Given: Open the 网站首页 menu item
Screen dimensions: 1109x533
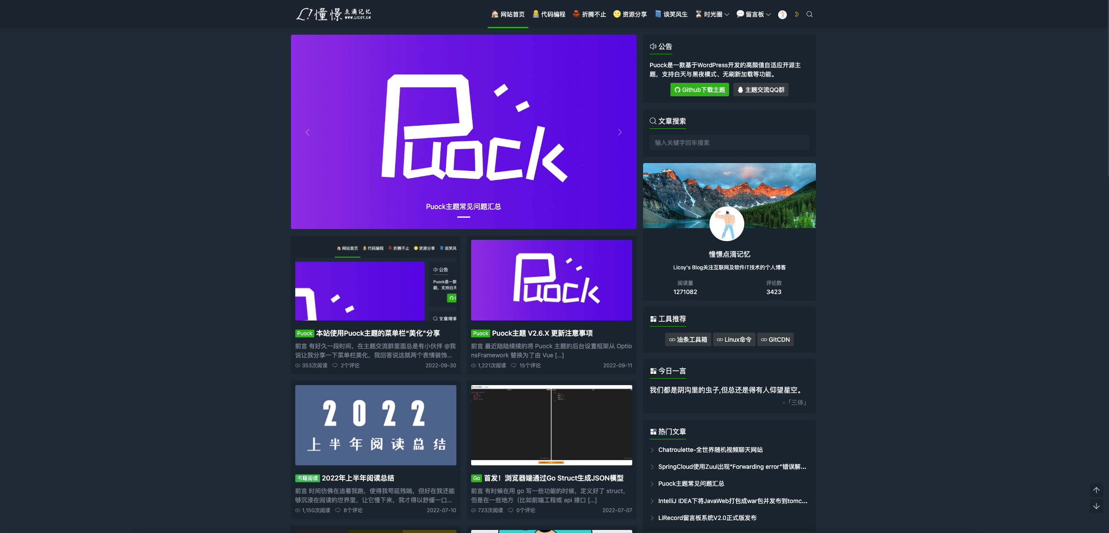Looking at the screenshot, I should point(508,14).
